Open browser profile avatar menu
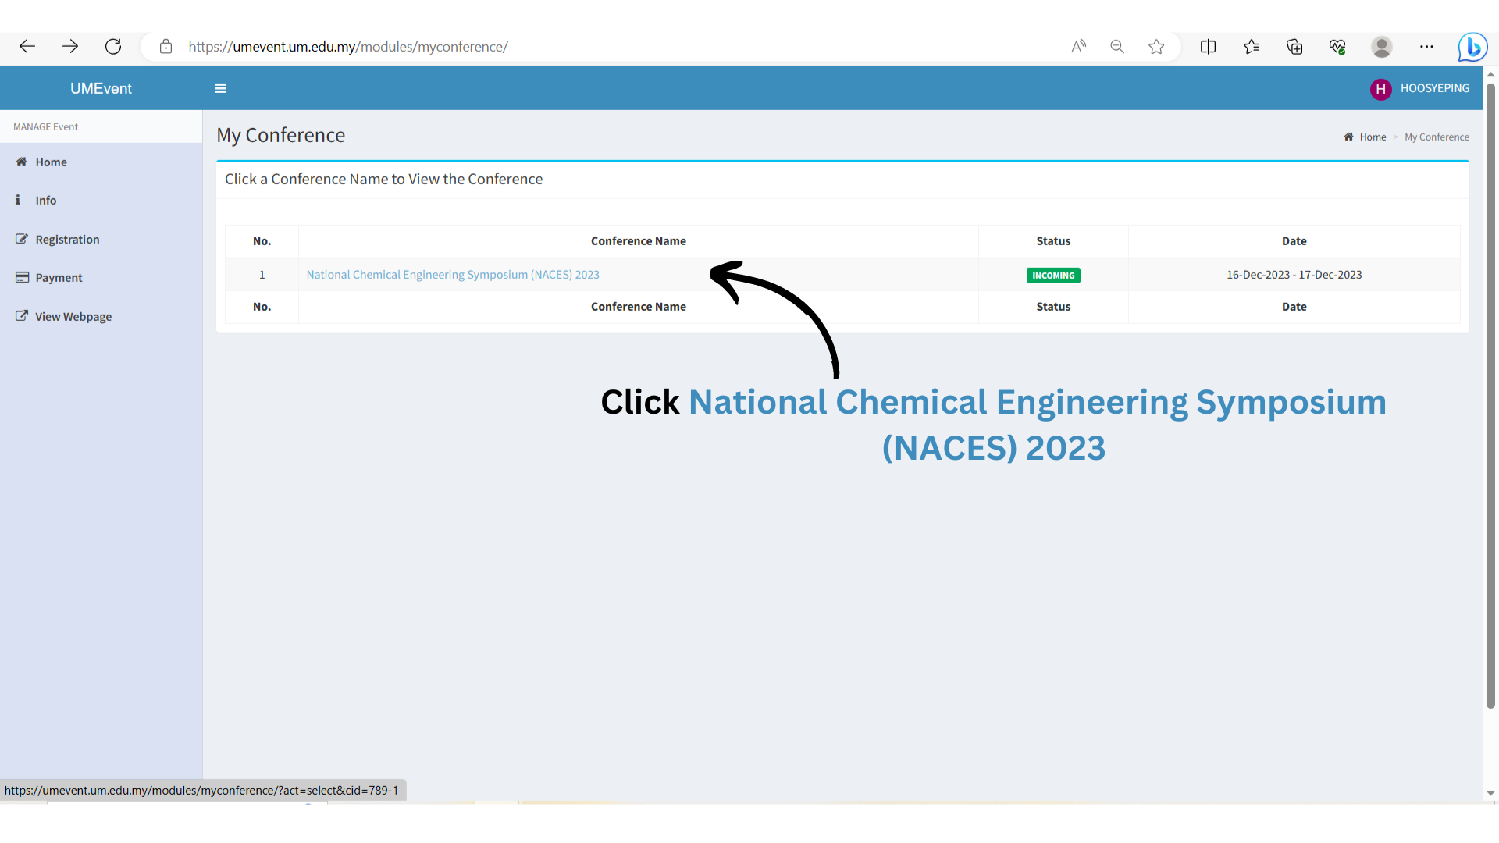Screen dimensions: 1499x843 coord(1381,47)
